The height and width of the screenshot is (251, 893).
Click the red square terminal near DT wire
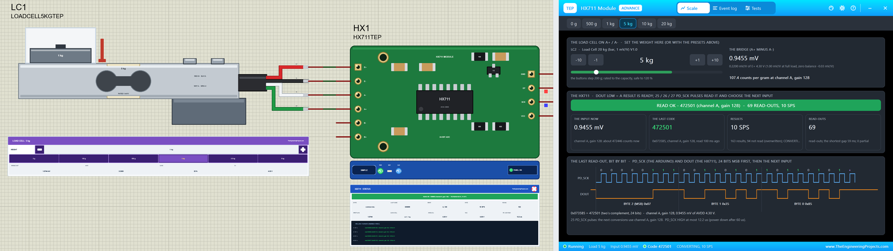coord(546,91)
